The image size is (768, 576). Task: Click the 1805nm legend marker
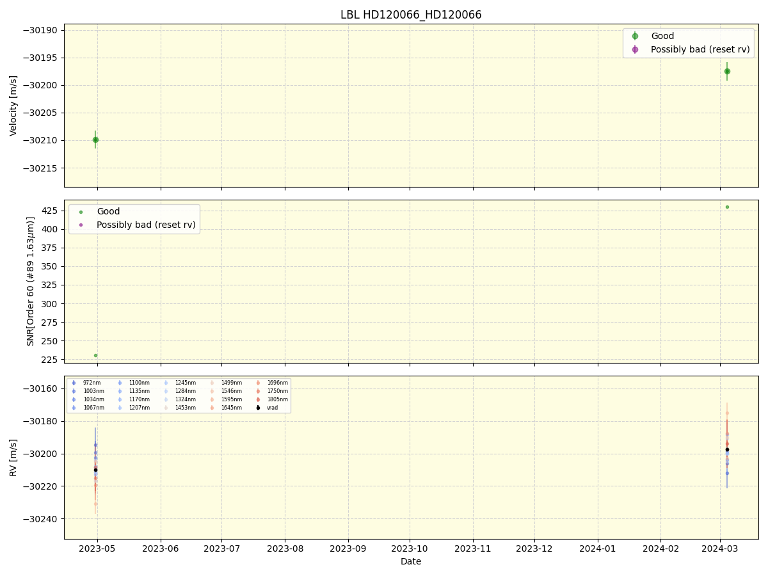pos(258,399)
